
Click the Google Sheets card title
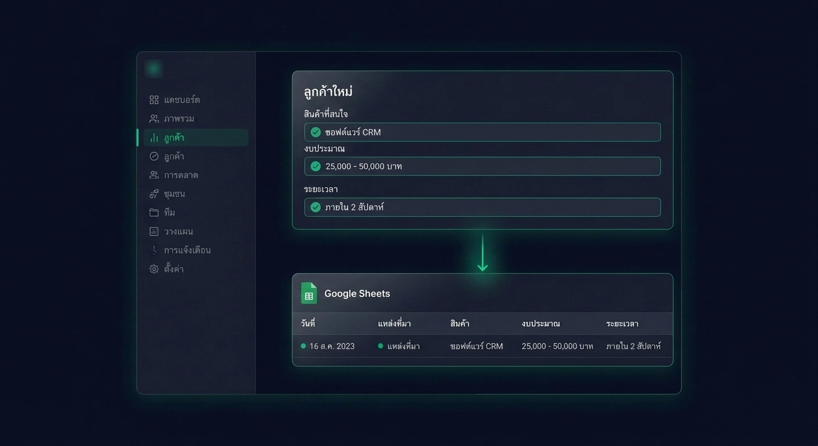pos(357,293)
